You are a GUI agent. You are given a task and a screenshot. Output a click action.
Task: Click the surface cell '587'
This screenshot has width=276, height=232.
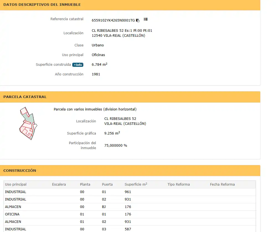128,229
